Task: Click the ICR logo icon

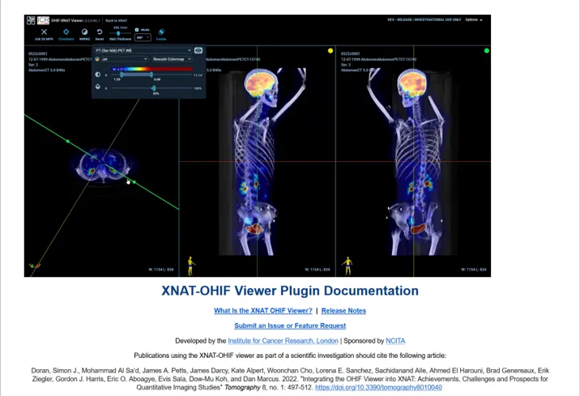Action: [x=43, y=20]
